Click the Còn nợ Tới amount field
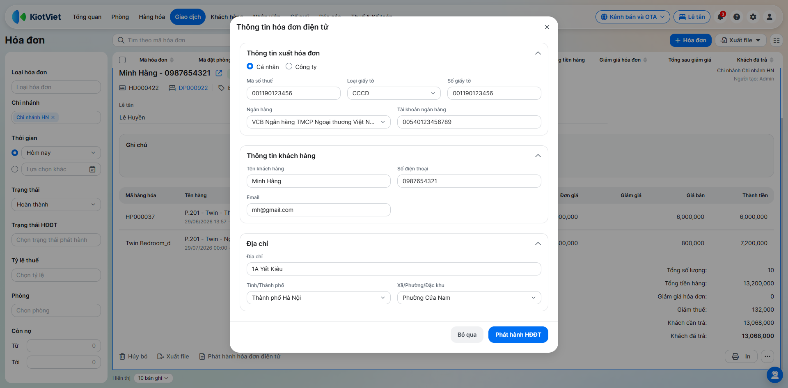This screenshot has height=388, width=788. point(64,362)
